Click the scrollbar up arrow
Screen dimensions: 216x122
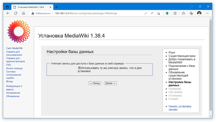(x=211, y=18)
